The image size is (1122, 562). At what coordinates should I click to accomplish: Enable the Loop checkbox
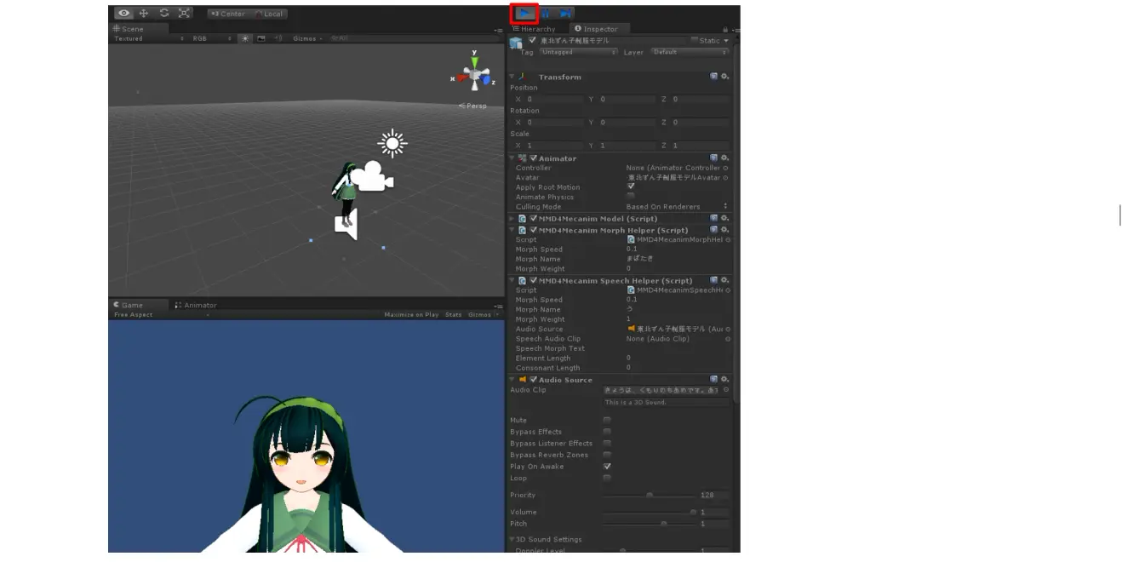[607, 479]
